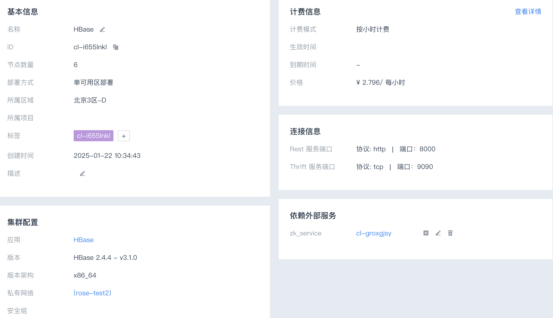Open the rose-test2 private network link

92,293
